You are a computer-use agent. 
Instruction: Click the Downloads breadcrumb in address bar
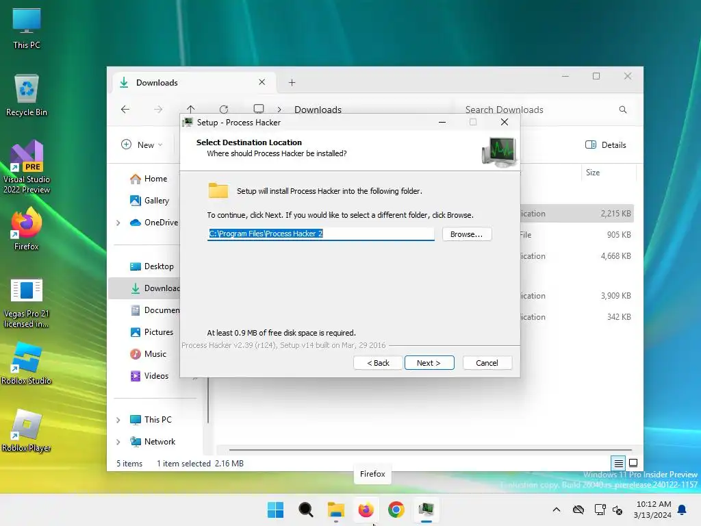tap(318, 110)
